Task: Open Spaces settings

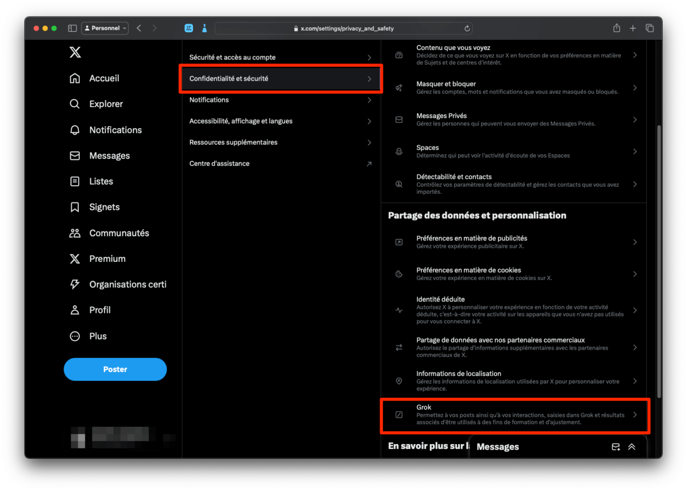Action: coord(514,151)
